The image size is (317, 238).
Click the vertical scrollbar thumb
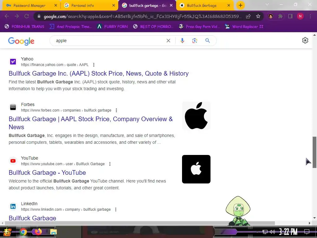pos(315,152)
